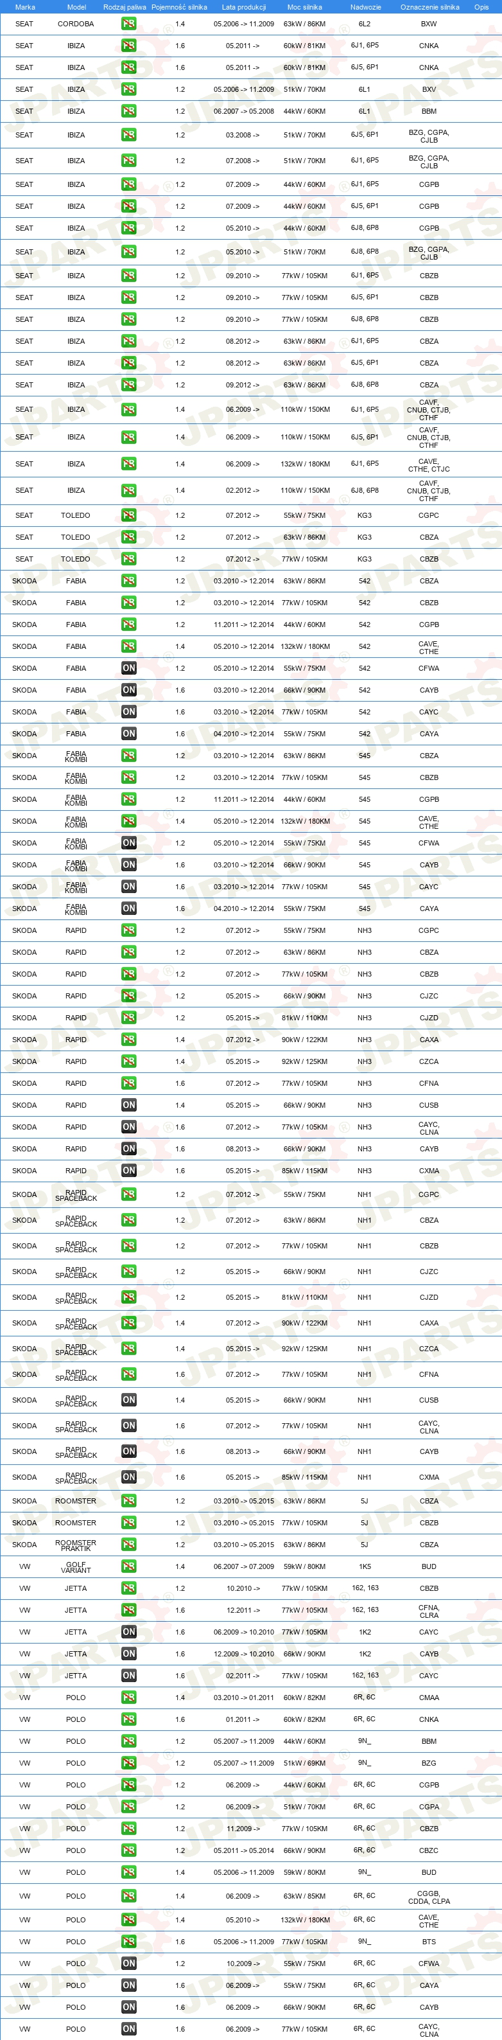Viewport: 502px width, 2040px height.
Task: Click petrol icon in VW Polo CMAA row
Action: (x=128, y=1698)
